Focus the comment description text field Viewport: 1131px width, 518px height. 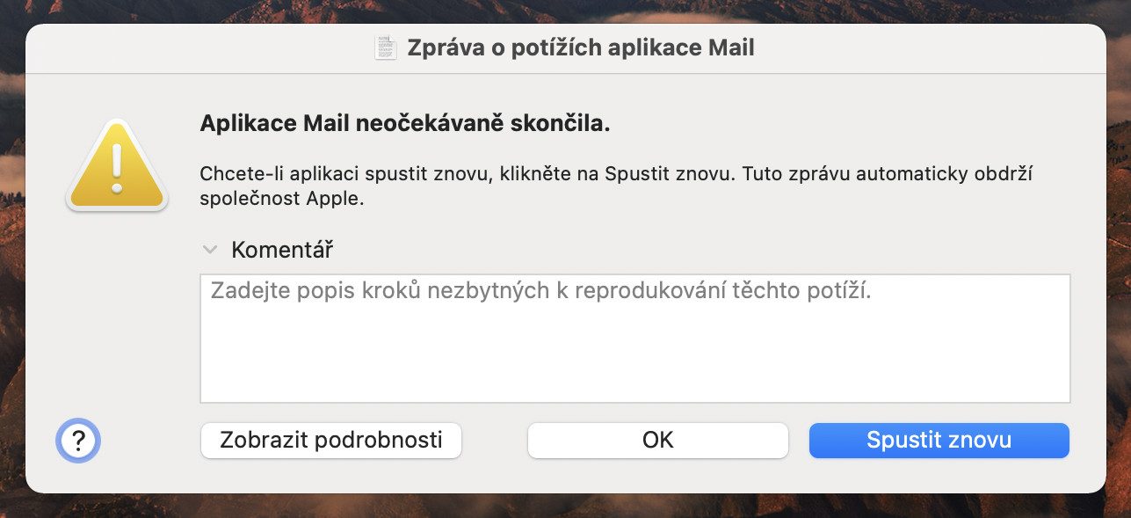pyautogui.click(x=634, y=338)
